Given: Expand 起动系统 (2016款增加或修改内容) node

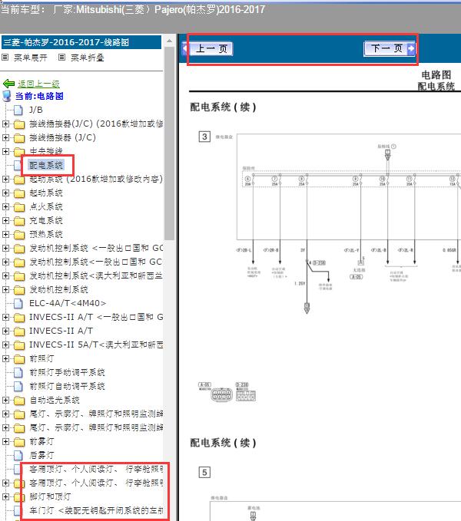Looking at the screenshot, I should [x=5, y=179].
